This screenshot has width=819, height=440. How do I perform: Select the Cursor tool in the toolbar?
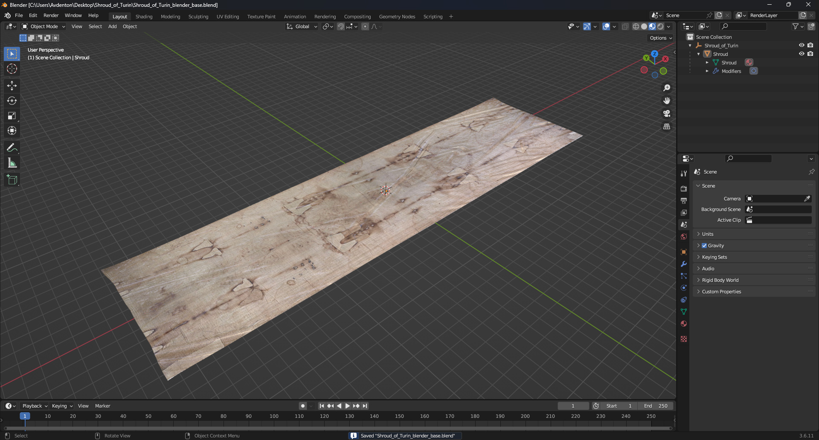click(12, 69)
